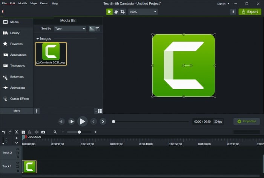Sort media bin in ascending order
This screenshot has height=178, width=264.
click(92, 29)
